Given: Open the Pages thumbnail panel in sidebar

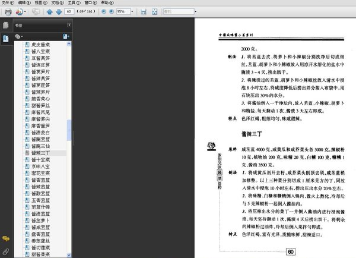Looking at the screenshot, I should click(5, 26).
